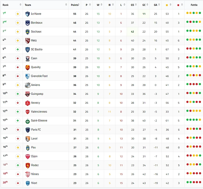The image size is (203, 189).
Task: Sort by the Rank column arrows
Action: click(x=20, y=4)
